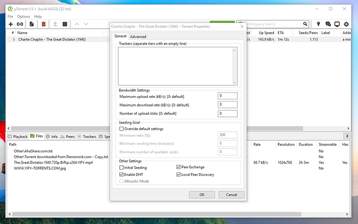Image resolution: width=358 pixels, height=224 pixels.
Task: Open the Trackers tab in detail pane
Action: (87, 137)
